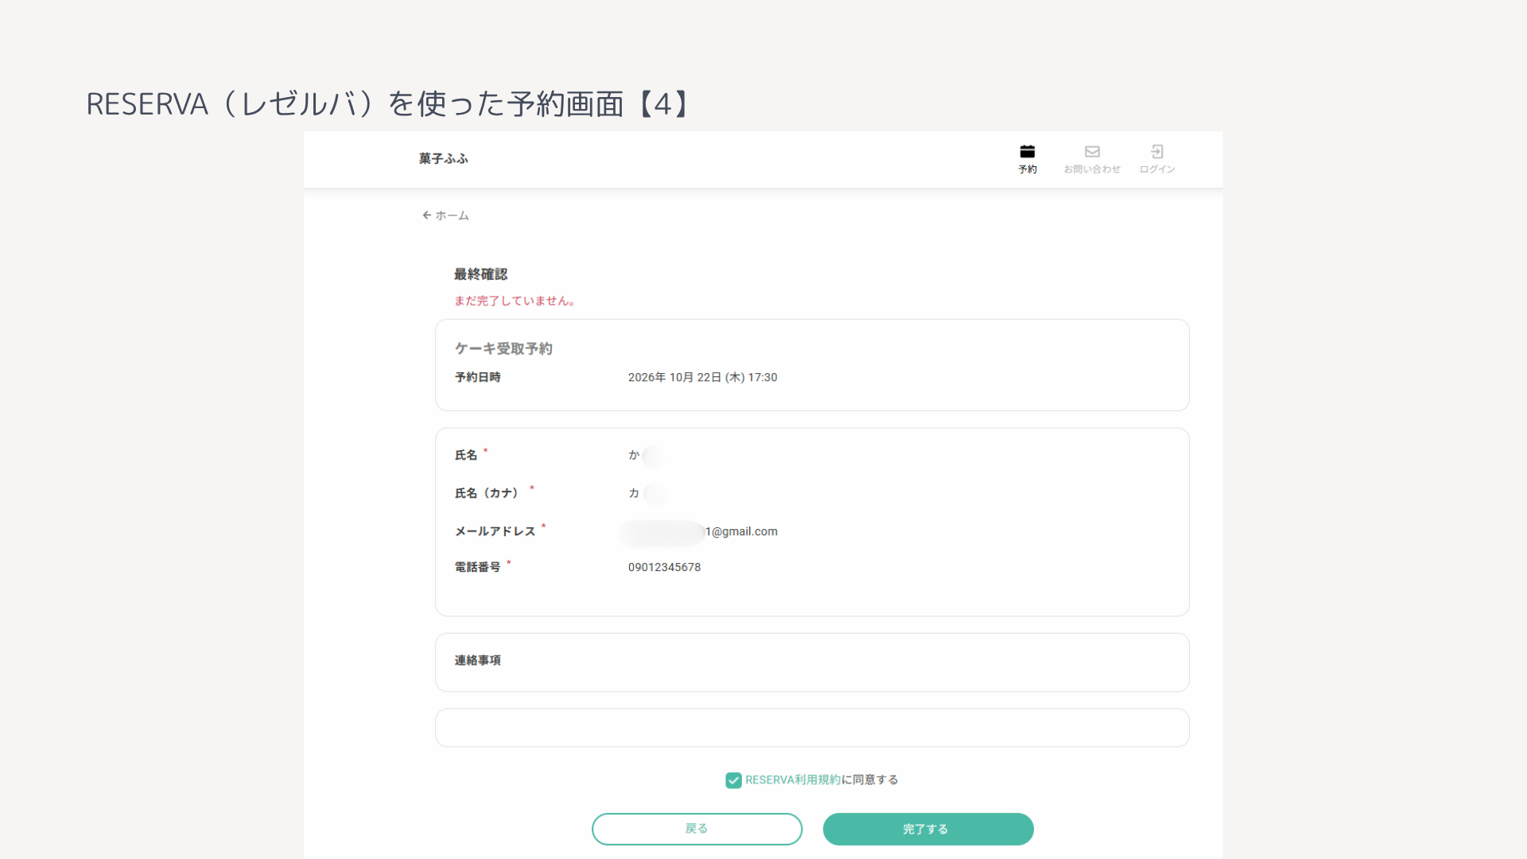Click the まだ完了していません。 warning text
This screenshot has width=1527, height=859.
(x=515, y=301)
